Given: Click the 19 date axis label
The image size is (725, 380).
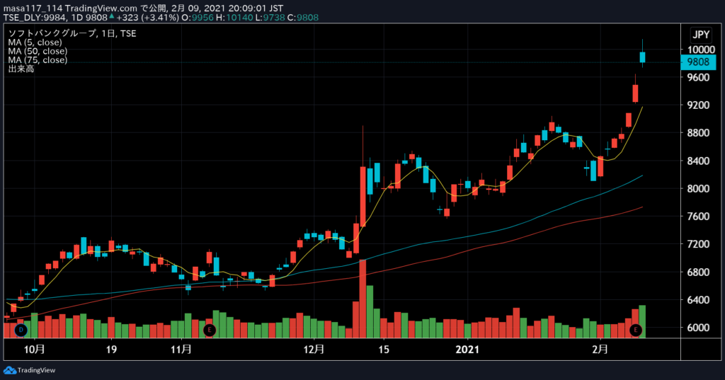Looking at the screenshot, I should [x=111, y=350].
